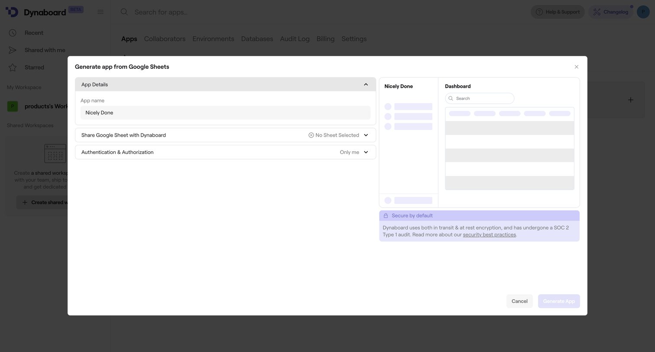Click the Dynaboard logo icon
Viewport: 655px width, 352px height.
tap(12, 12)
